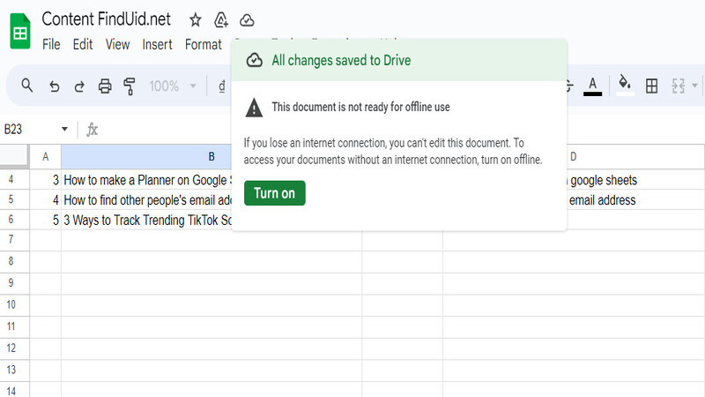Click the strikethrough toolbar icon

[569, 86]
